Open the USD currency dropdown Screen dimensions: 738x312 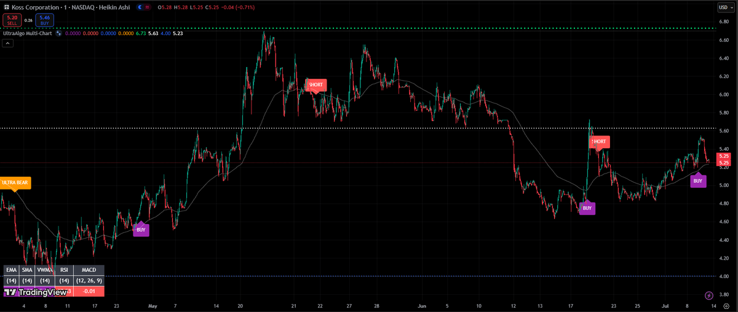point(726,7)
